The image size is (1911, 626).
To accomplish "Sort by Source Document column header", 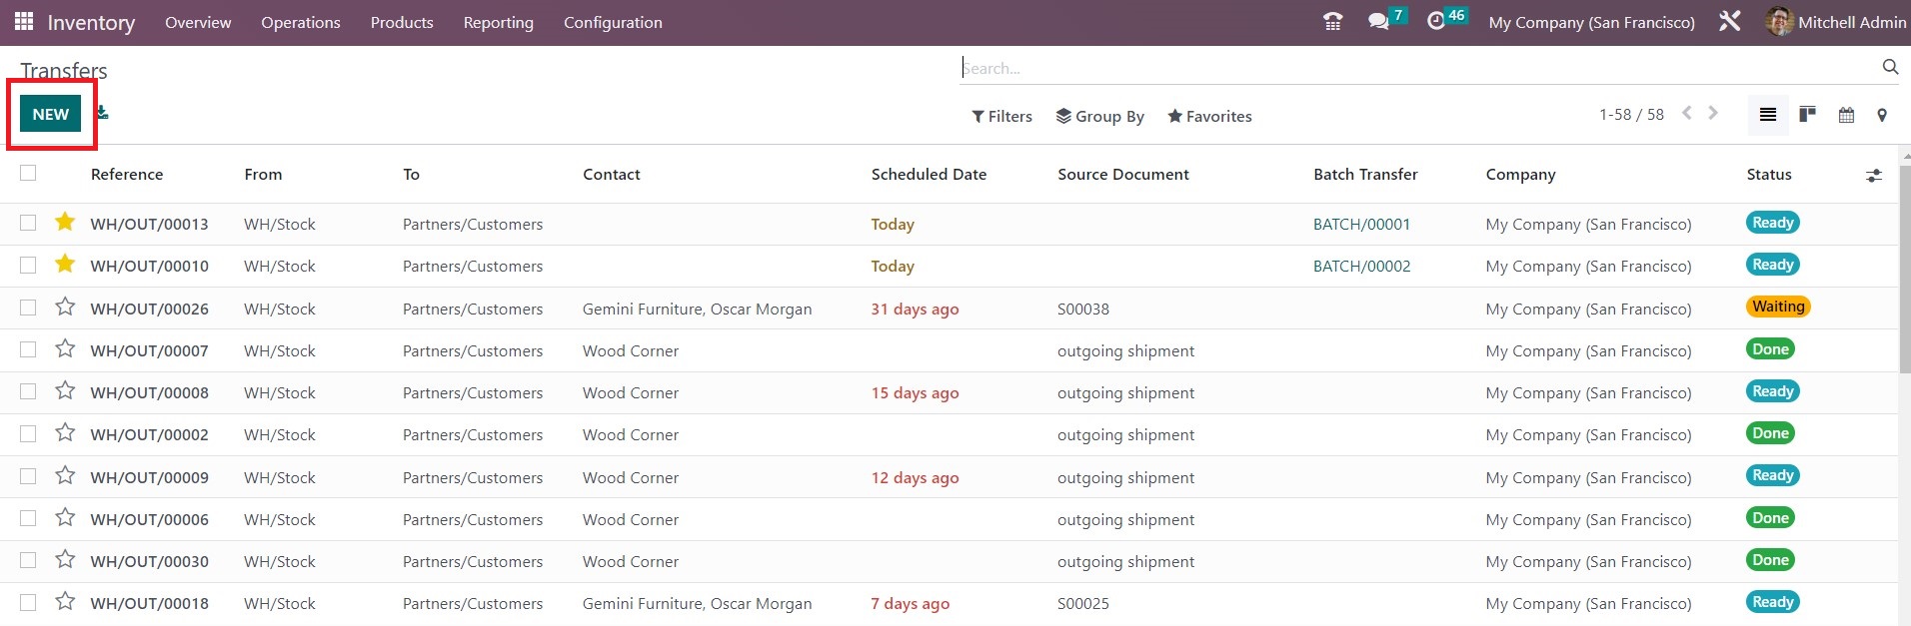I will click(x=1123, y=174).
